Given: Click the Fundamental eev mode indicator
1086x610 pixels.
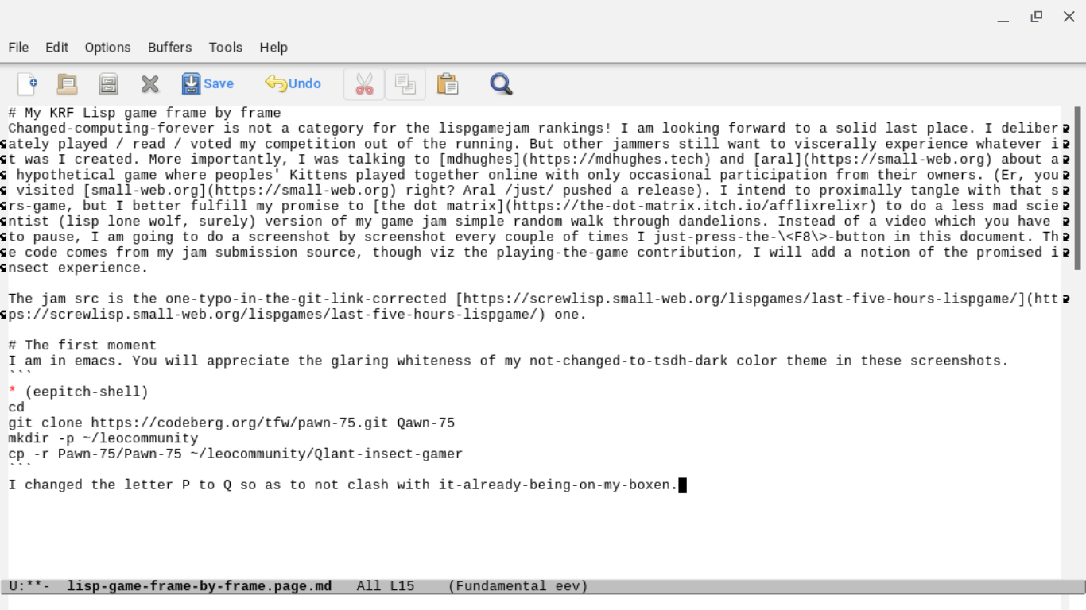Looking at the screenshot, I should point(518,586).
